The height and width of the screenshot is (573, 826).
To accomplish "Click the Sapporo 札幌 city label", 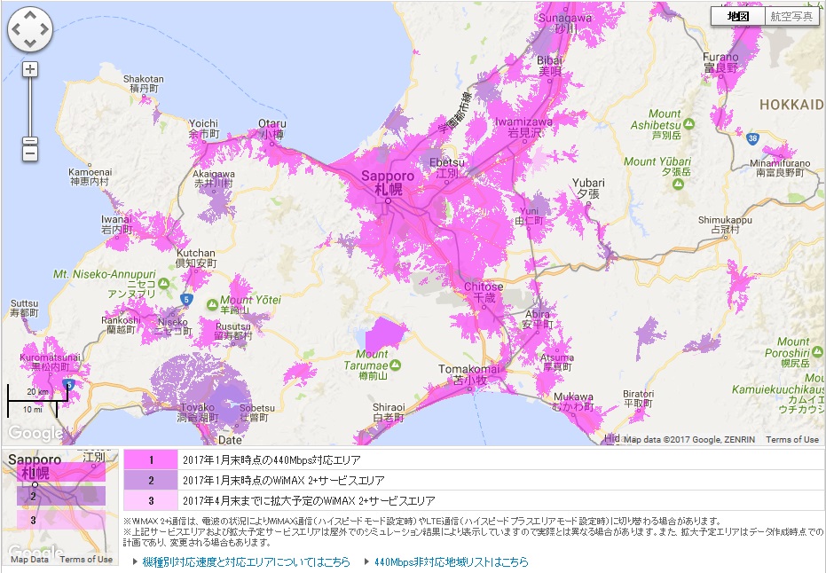I will [388, 182].
